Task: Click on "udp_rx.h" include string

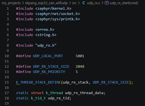Action: click(46, 46)
